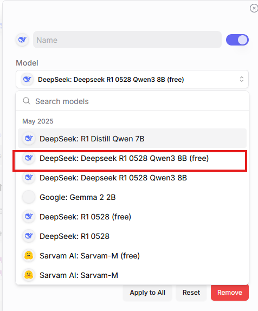Type-focus the Name input field
This screenshot has width=258, height=311.
coord(127,40)
